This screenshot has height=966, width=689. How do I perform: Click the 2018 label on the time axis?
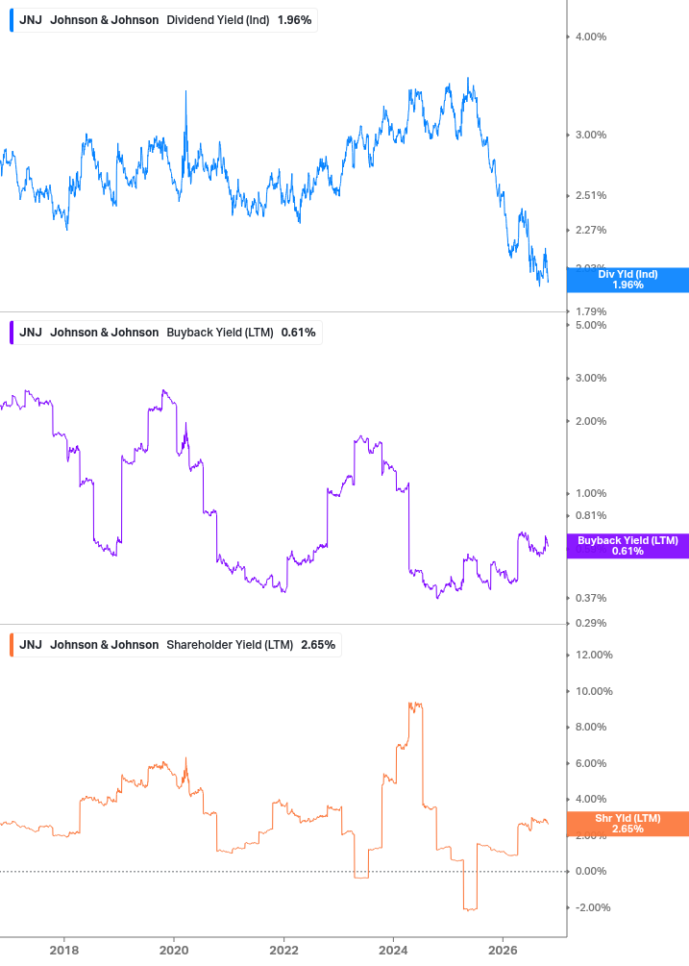pos(64,950)
